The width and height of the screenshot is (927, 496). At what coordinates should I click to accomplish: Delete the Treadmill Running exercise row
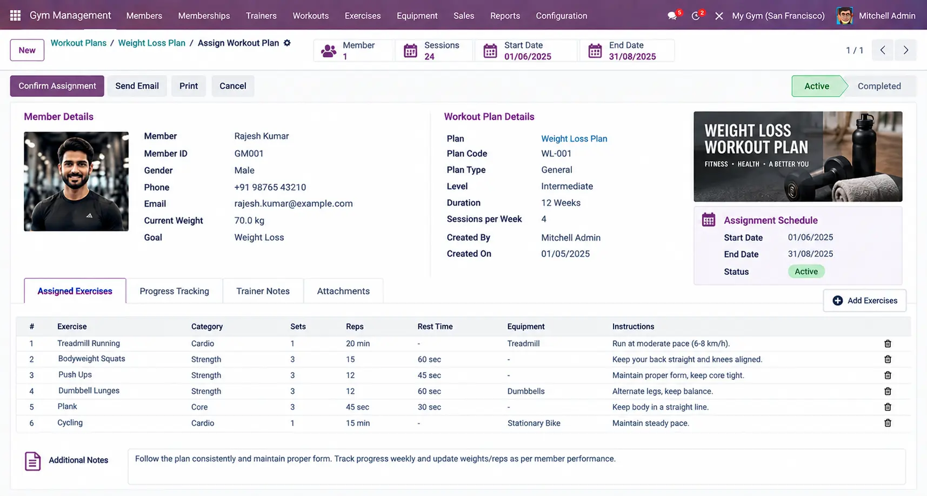pyautogui.click(x=888, y=343)
